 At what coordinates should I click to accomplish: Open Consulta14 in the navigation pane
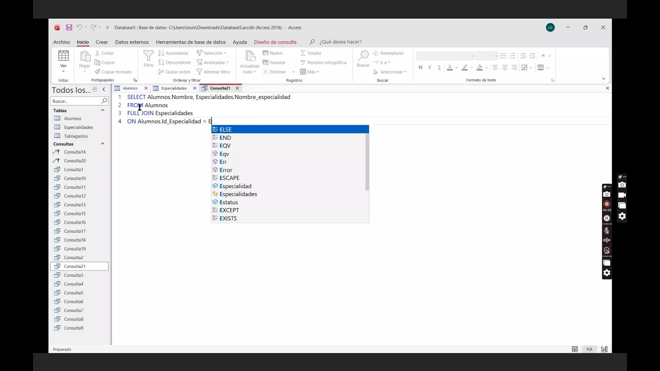75,152
